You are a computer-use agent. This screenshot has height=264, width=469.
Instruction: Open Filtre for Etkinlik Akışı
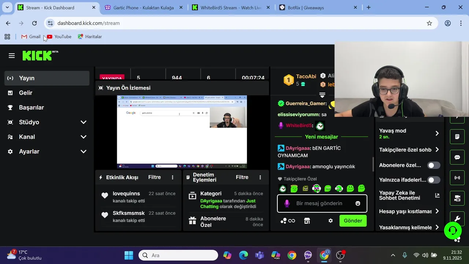[155, 177]
